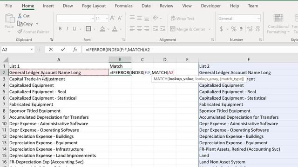Image resolution: width=298 pixels, height=167 pixels.
Task: Click Decrease Indent icon
Action: pyautogui.click(x=156, y=29)
